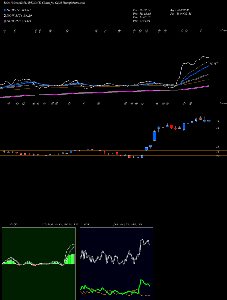The height and width of the screenshot is (300, 227).
Task: Click the 44 price level label
Action: coord(217,121)
